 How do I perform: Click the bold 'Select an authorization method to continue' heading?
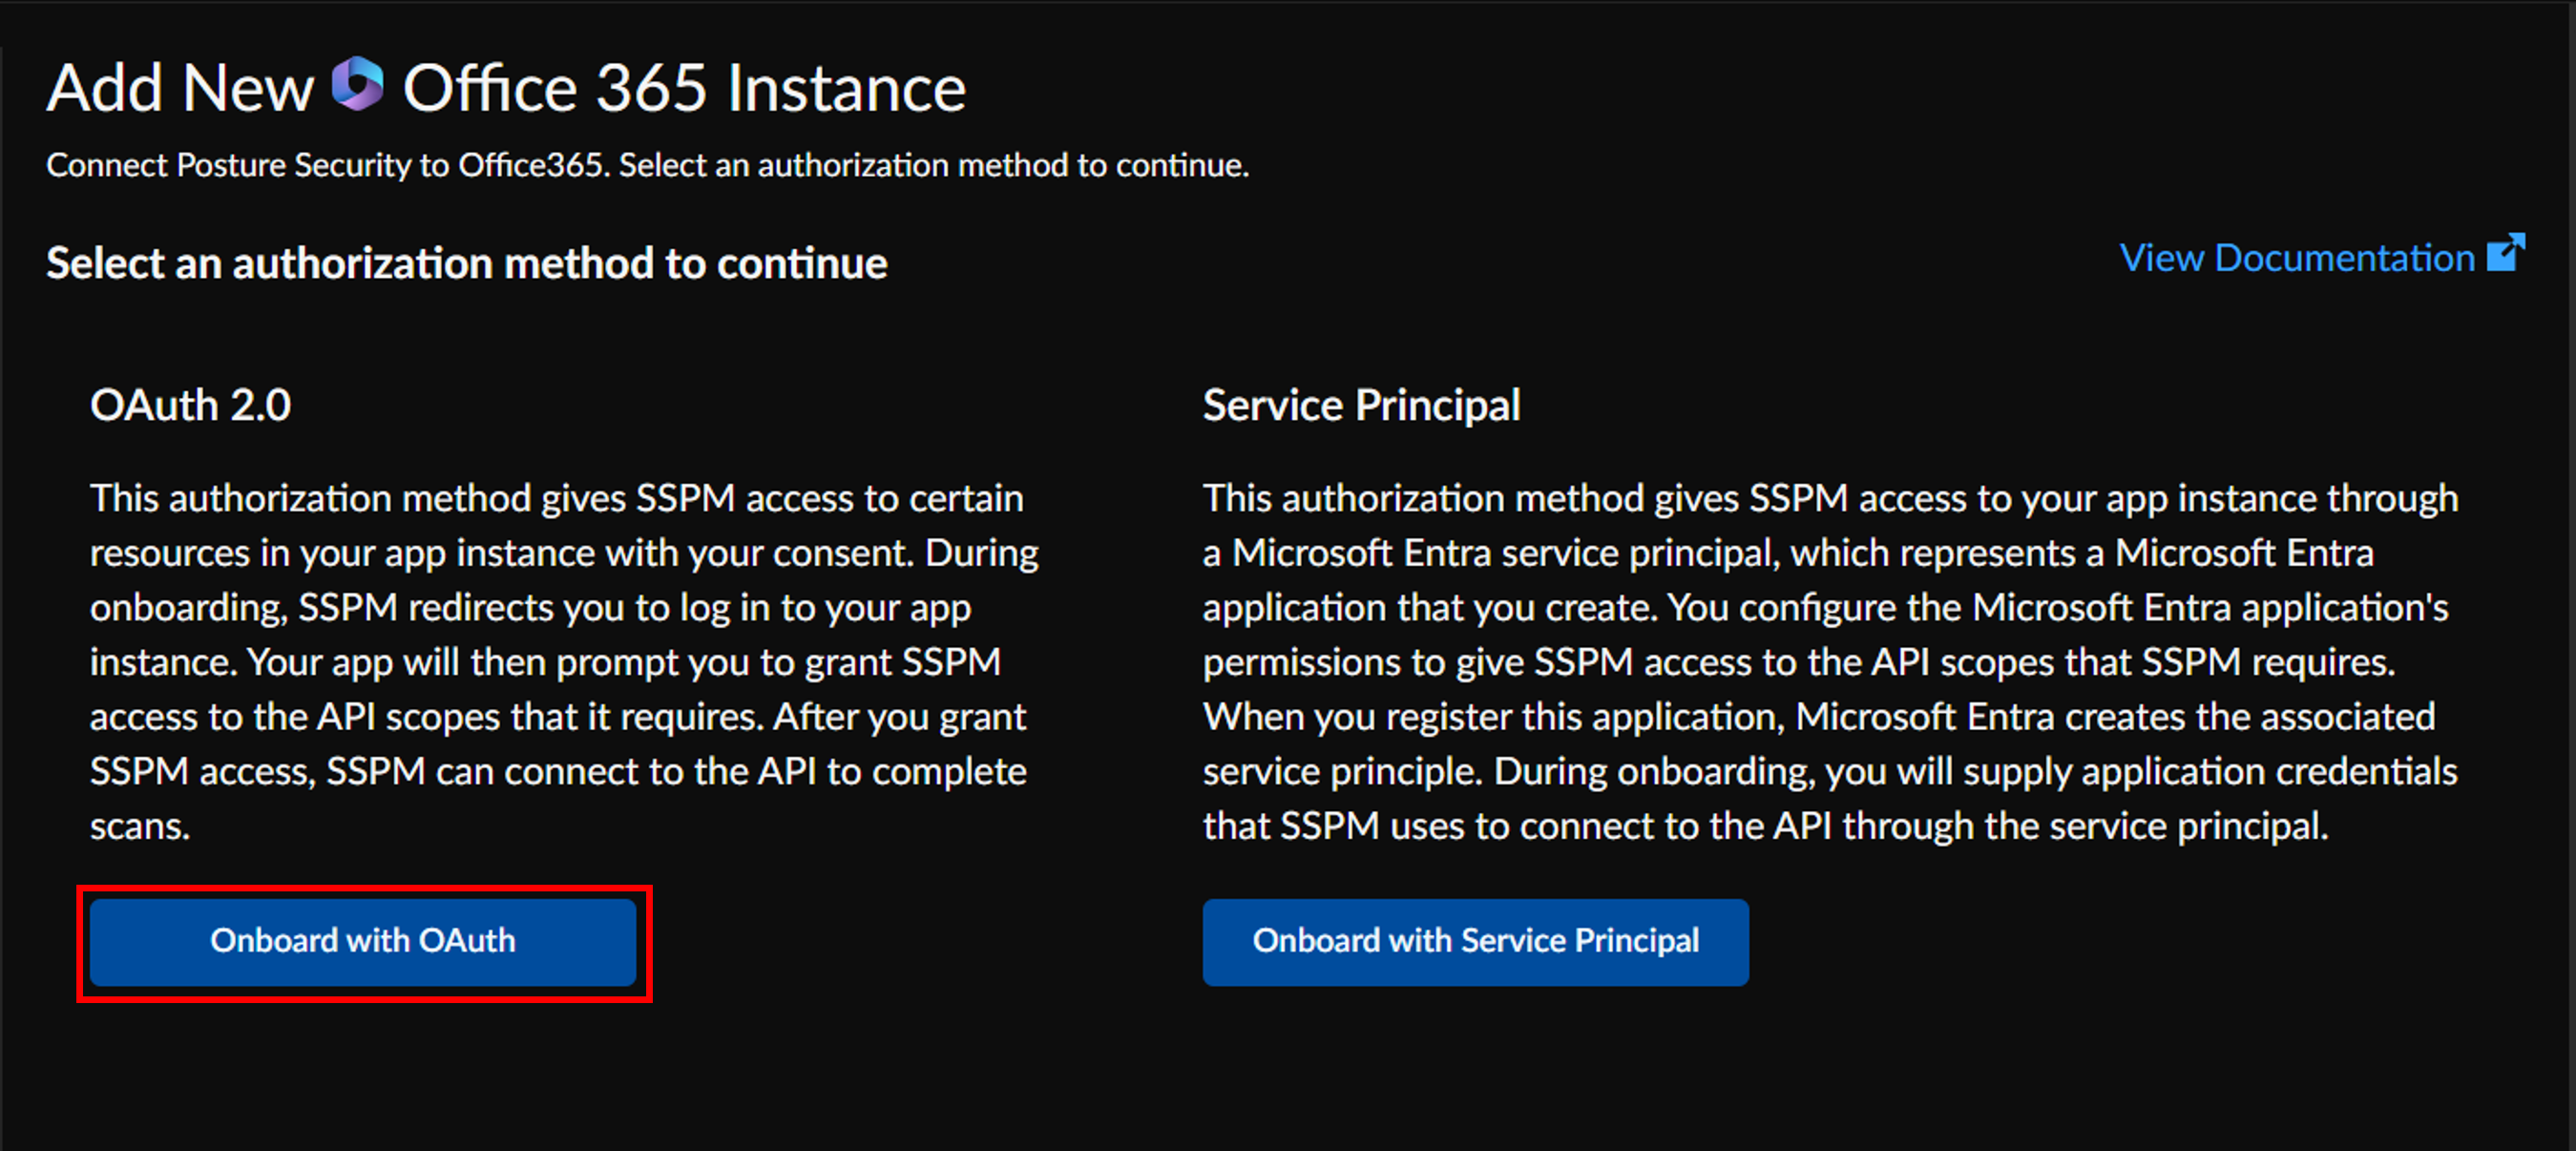tap(467, 263)
